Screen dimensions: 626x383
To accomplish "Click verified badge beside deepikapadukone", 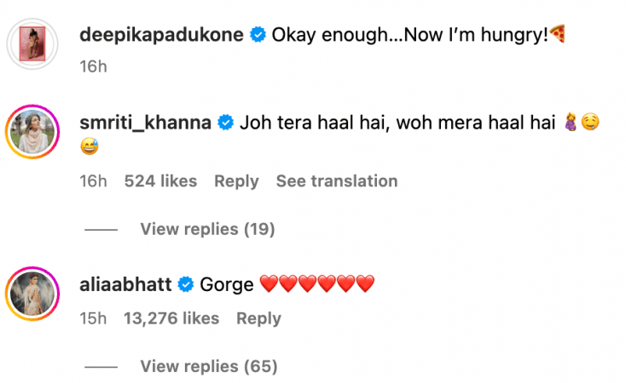I will coord(258,36).
